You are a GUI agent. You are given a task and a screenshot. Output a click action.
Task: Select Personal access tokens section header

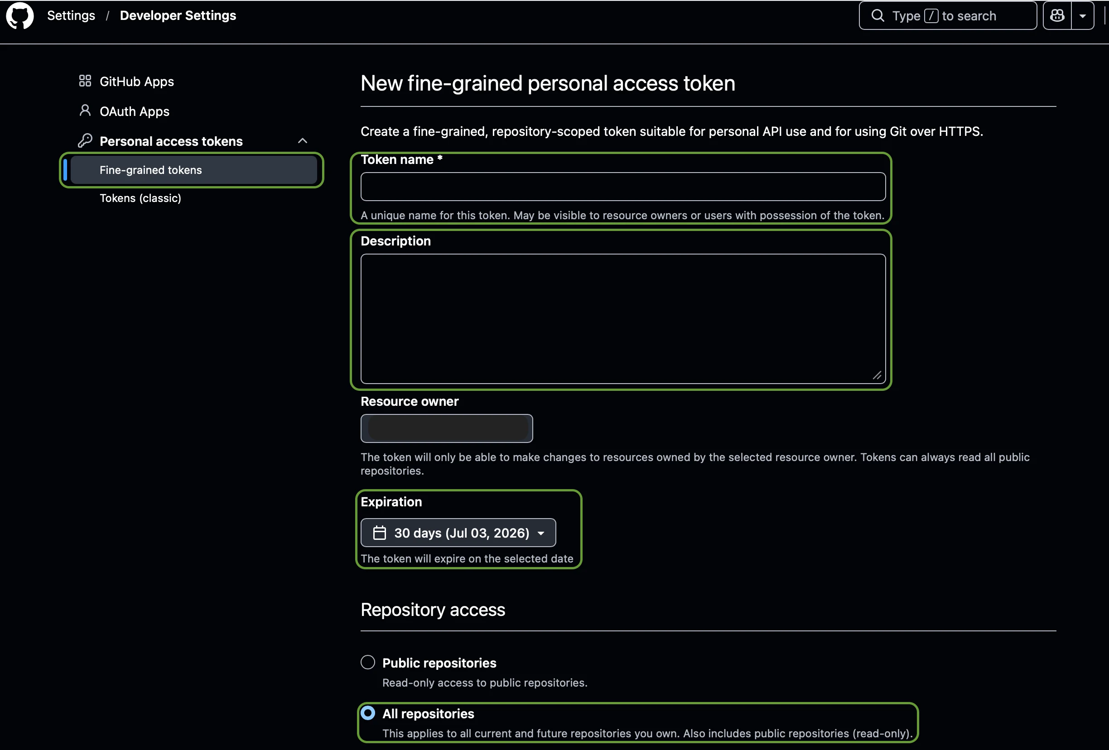[171, 141]
